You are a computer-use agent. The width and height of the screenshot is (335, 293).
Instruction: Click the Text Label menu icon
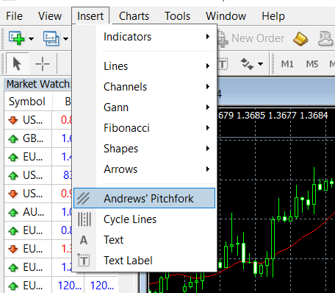[84, 261]
